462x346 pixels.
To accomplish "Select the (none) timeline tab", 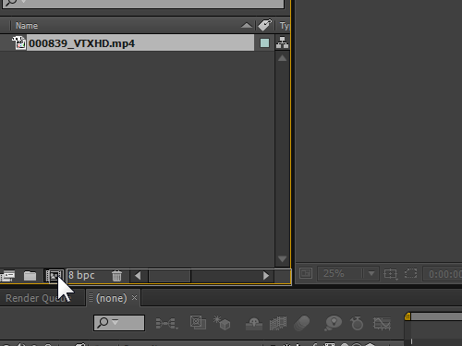I will [112, 298].
